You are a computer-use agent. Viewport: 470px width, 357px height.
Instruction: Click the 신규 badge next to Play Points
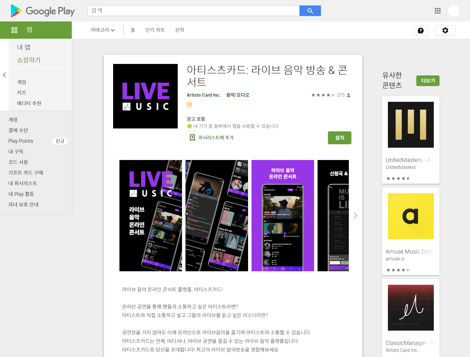click(x=60, y=141)
